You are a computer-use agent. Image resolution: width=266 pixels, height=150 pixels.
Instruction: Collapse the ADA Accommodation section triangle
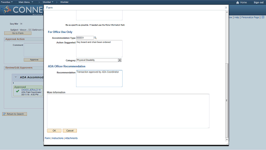pos(16,77)
